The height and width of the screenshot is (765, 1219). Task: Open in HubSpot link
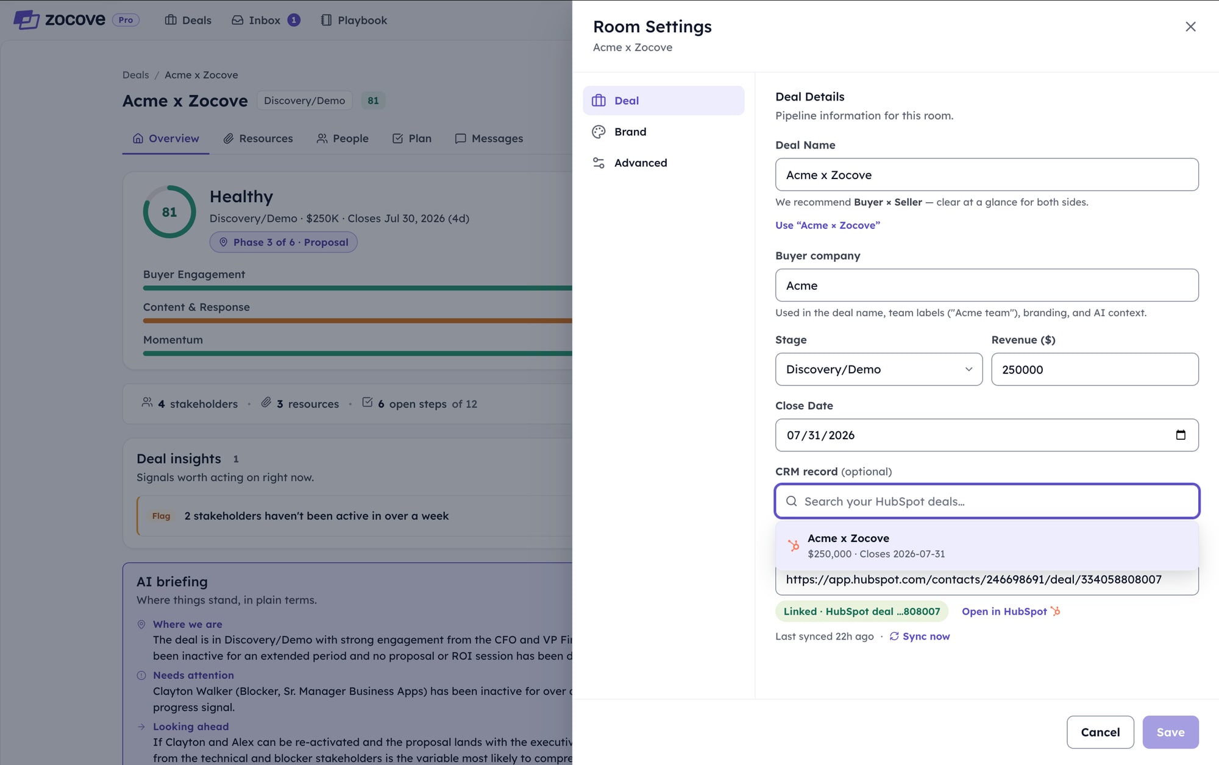pos(1011,612)
